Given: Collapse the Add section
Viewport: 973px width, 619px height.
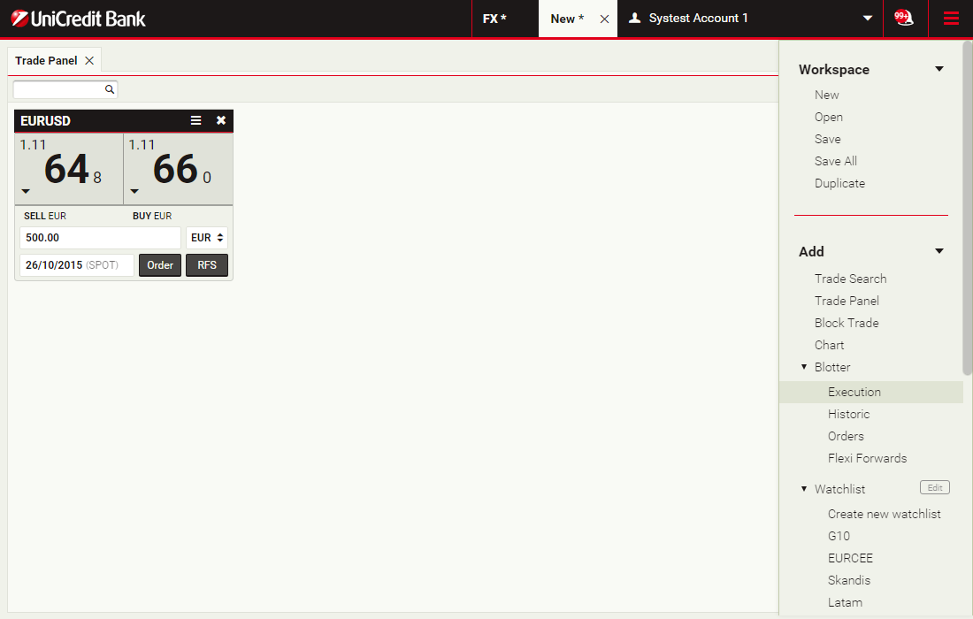Looking at the screenshot, I should coord(939,251).
